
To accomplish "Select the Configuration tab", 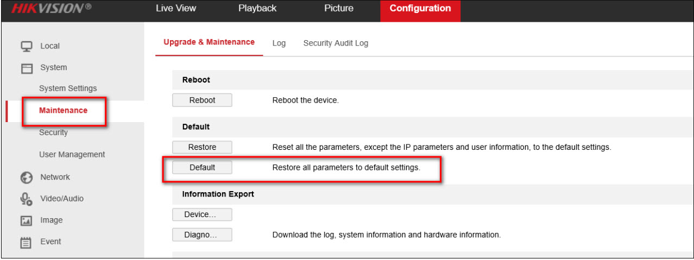I will 420,9.
